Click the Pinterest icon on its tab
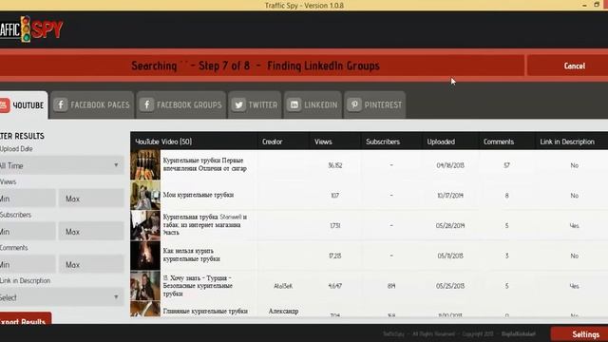The height and width of the screenshot is (342, 608). pyautogui.click(x=354, y=104)
